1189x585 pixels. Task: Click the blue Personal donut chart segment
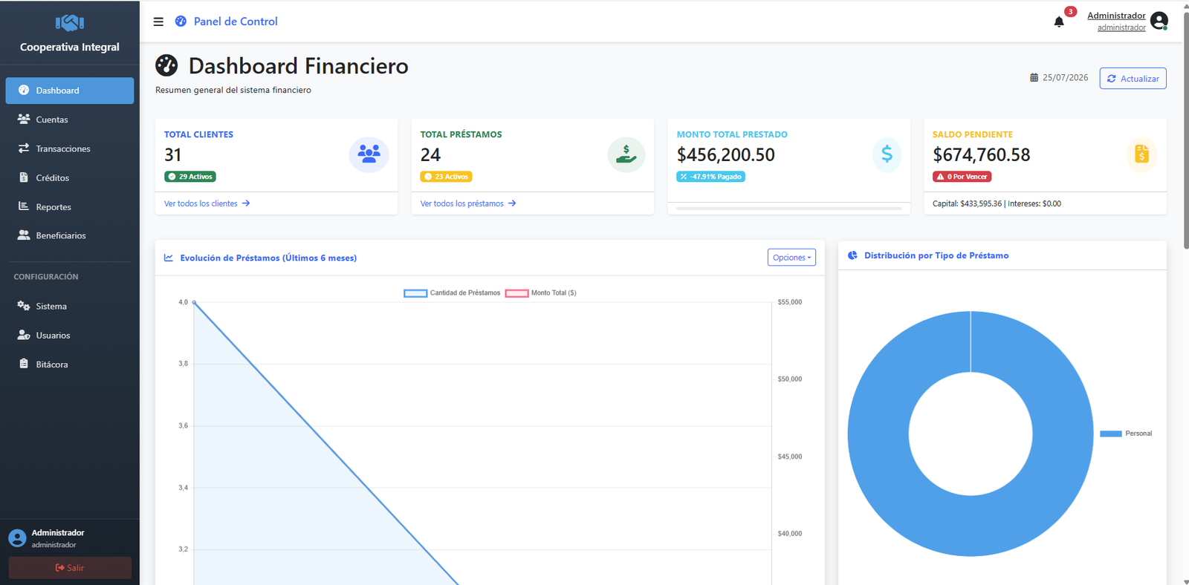(971, 526)
